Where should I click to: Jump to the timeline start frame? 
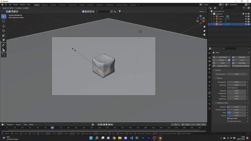point(98,125)
